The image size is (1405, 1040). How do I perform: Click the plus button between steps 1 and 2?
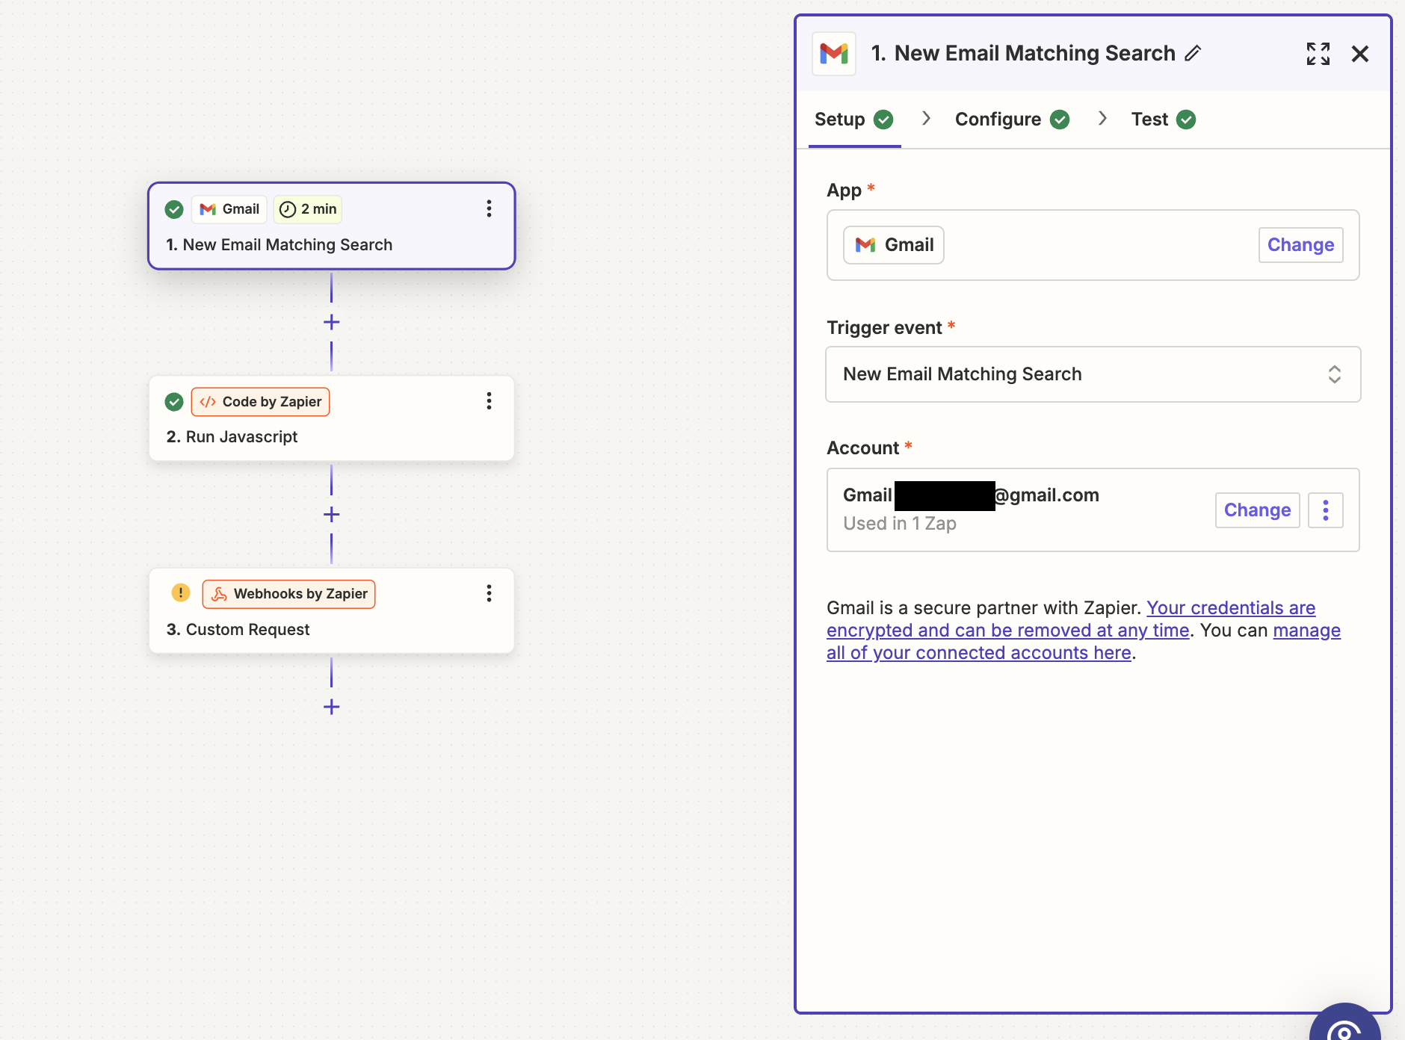point(331,322)
